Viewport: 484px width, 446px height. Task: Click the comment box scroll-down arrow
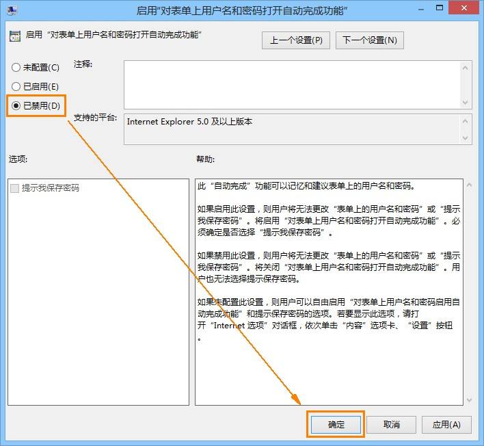(465, 103)
